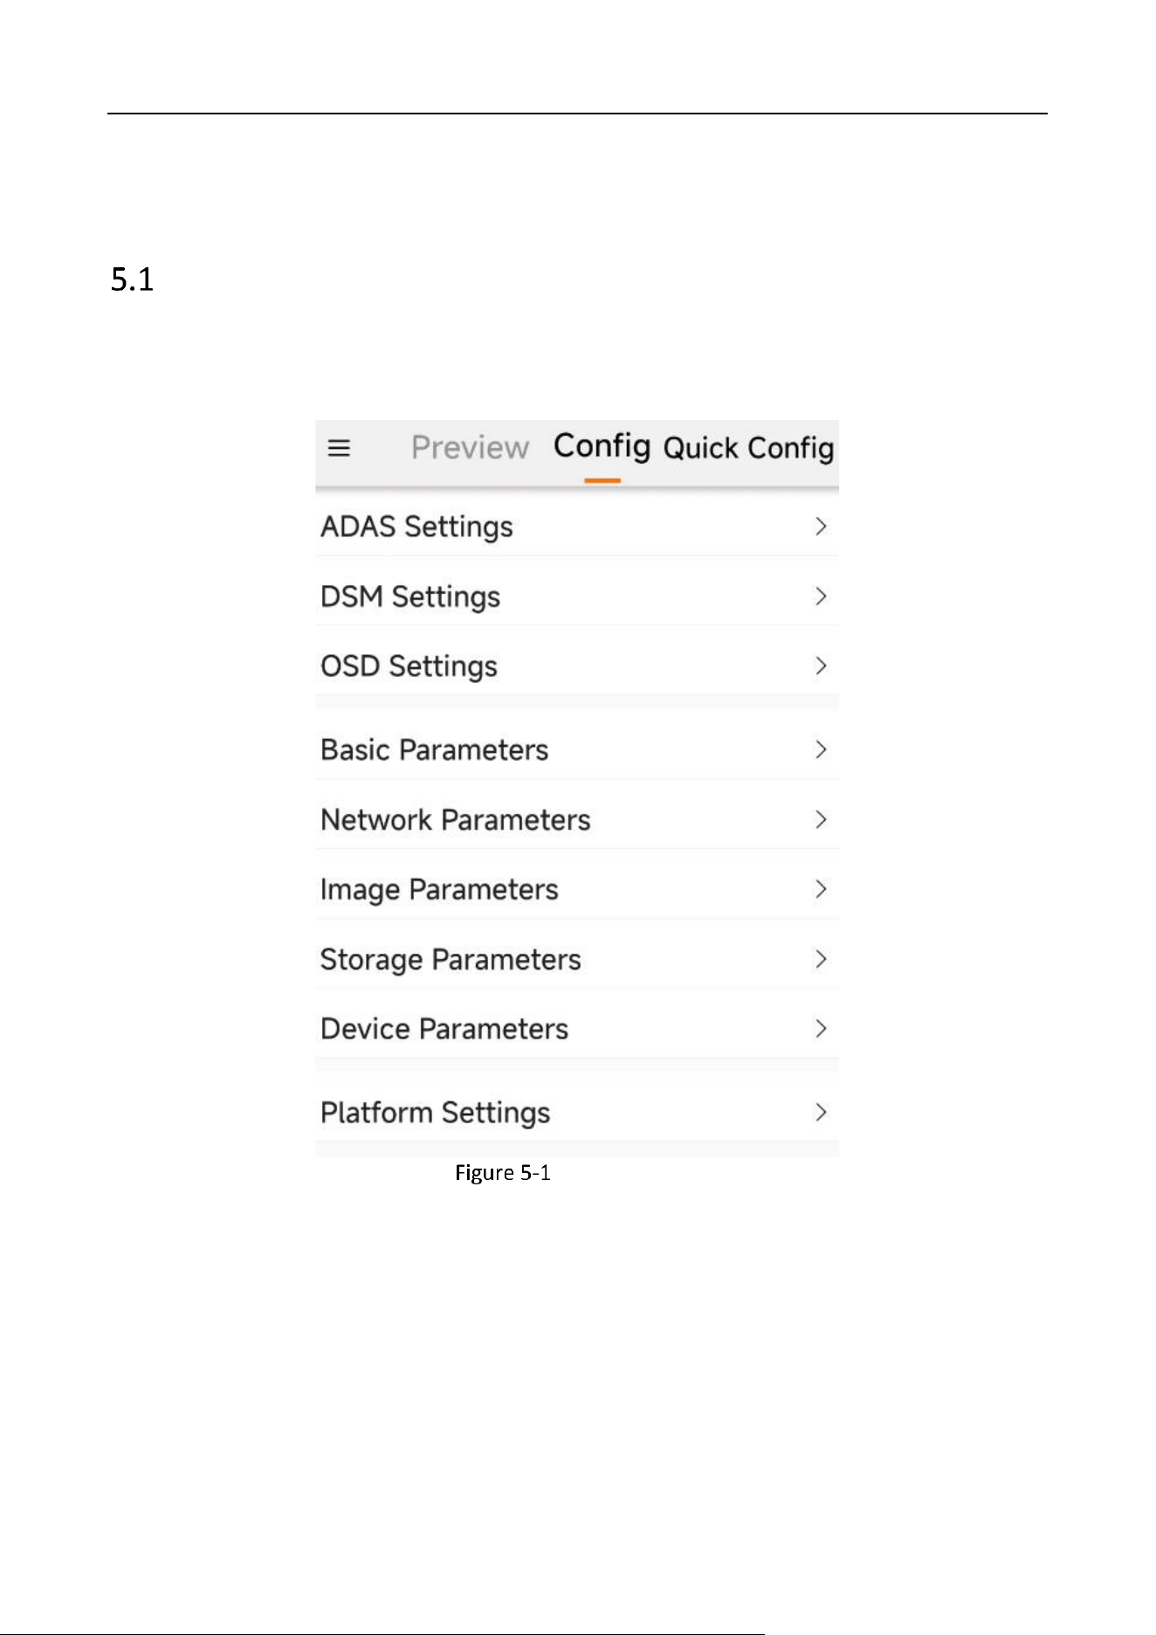This screenshot has height=1635, width=1156.
Task: Open the hamburger menu icon
Action: click(x=339, y=448)
